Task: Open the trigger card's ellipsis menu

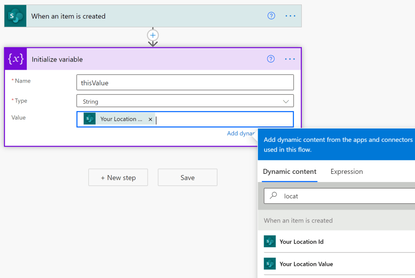Action: (x=290, y=16)
